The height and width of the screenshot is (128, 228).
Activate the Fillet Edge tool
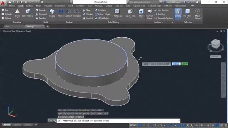[x=117, y=13]
